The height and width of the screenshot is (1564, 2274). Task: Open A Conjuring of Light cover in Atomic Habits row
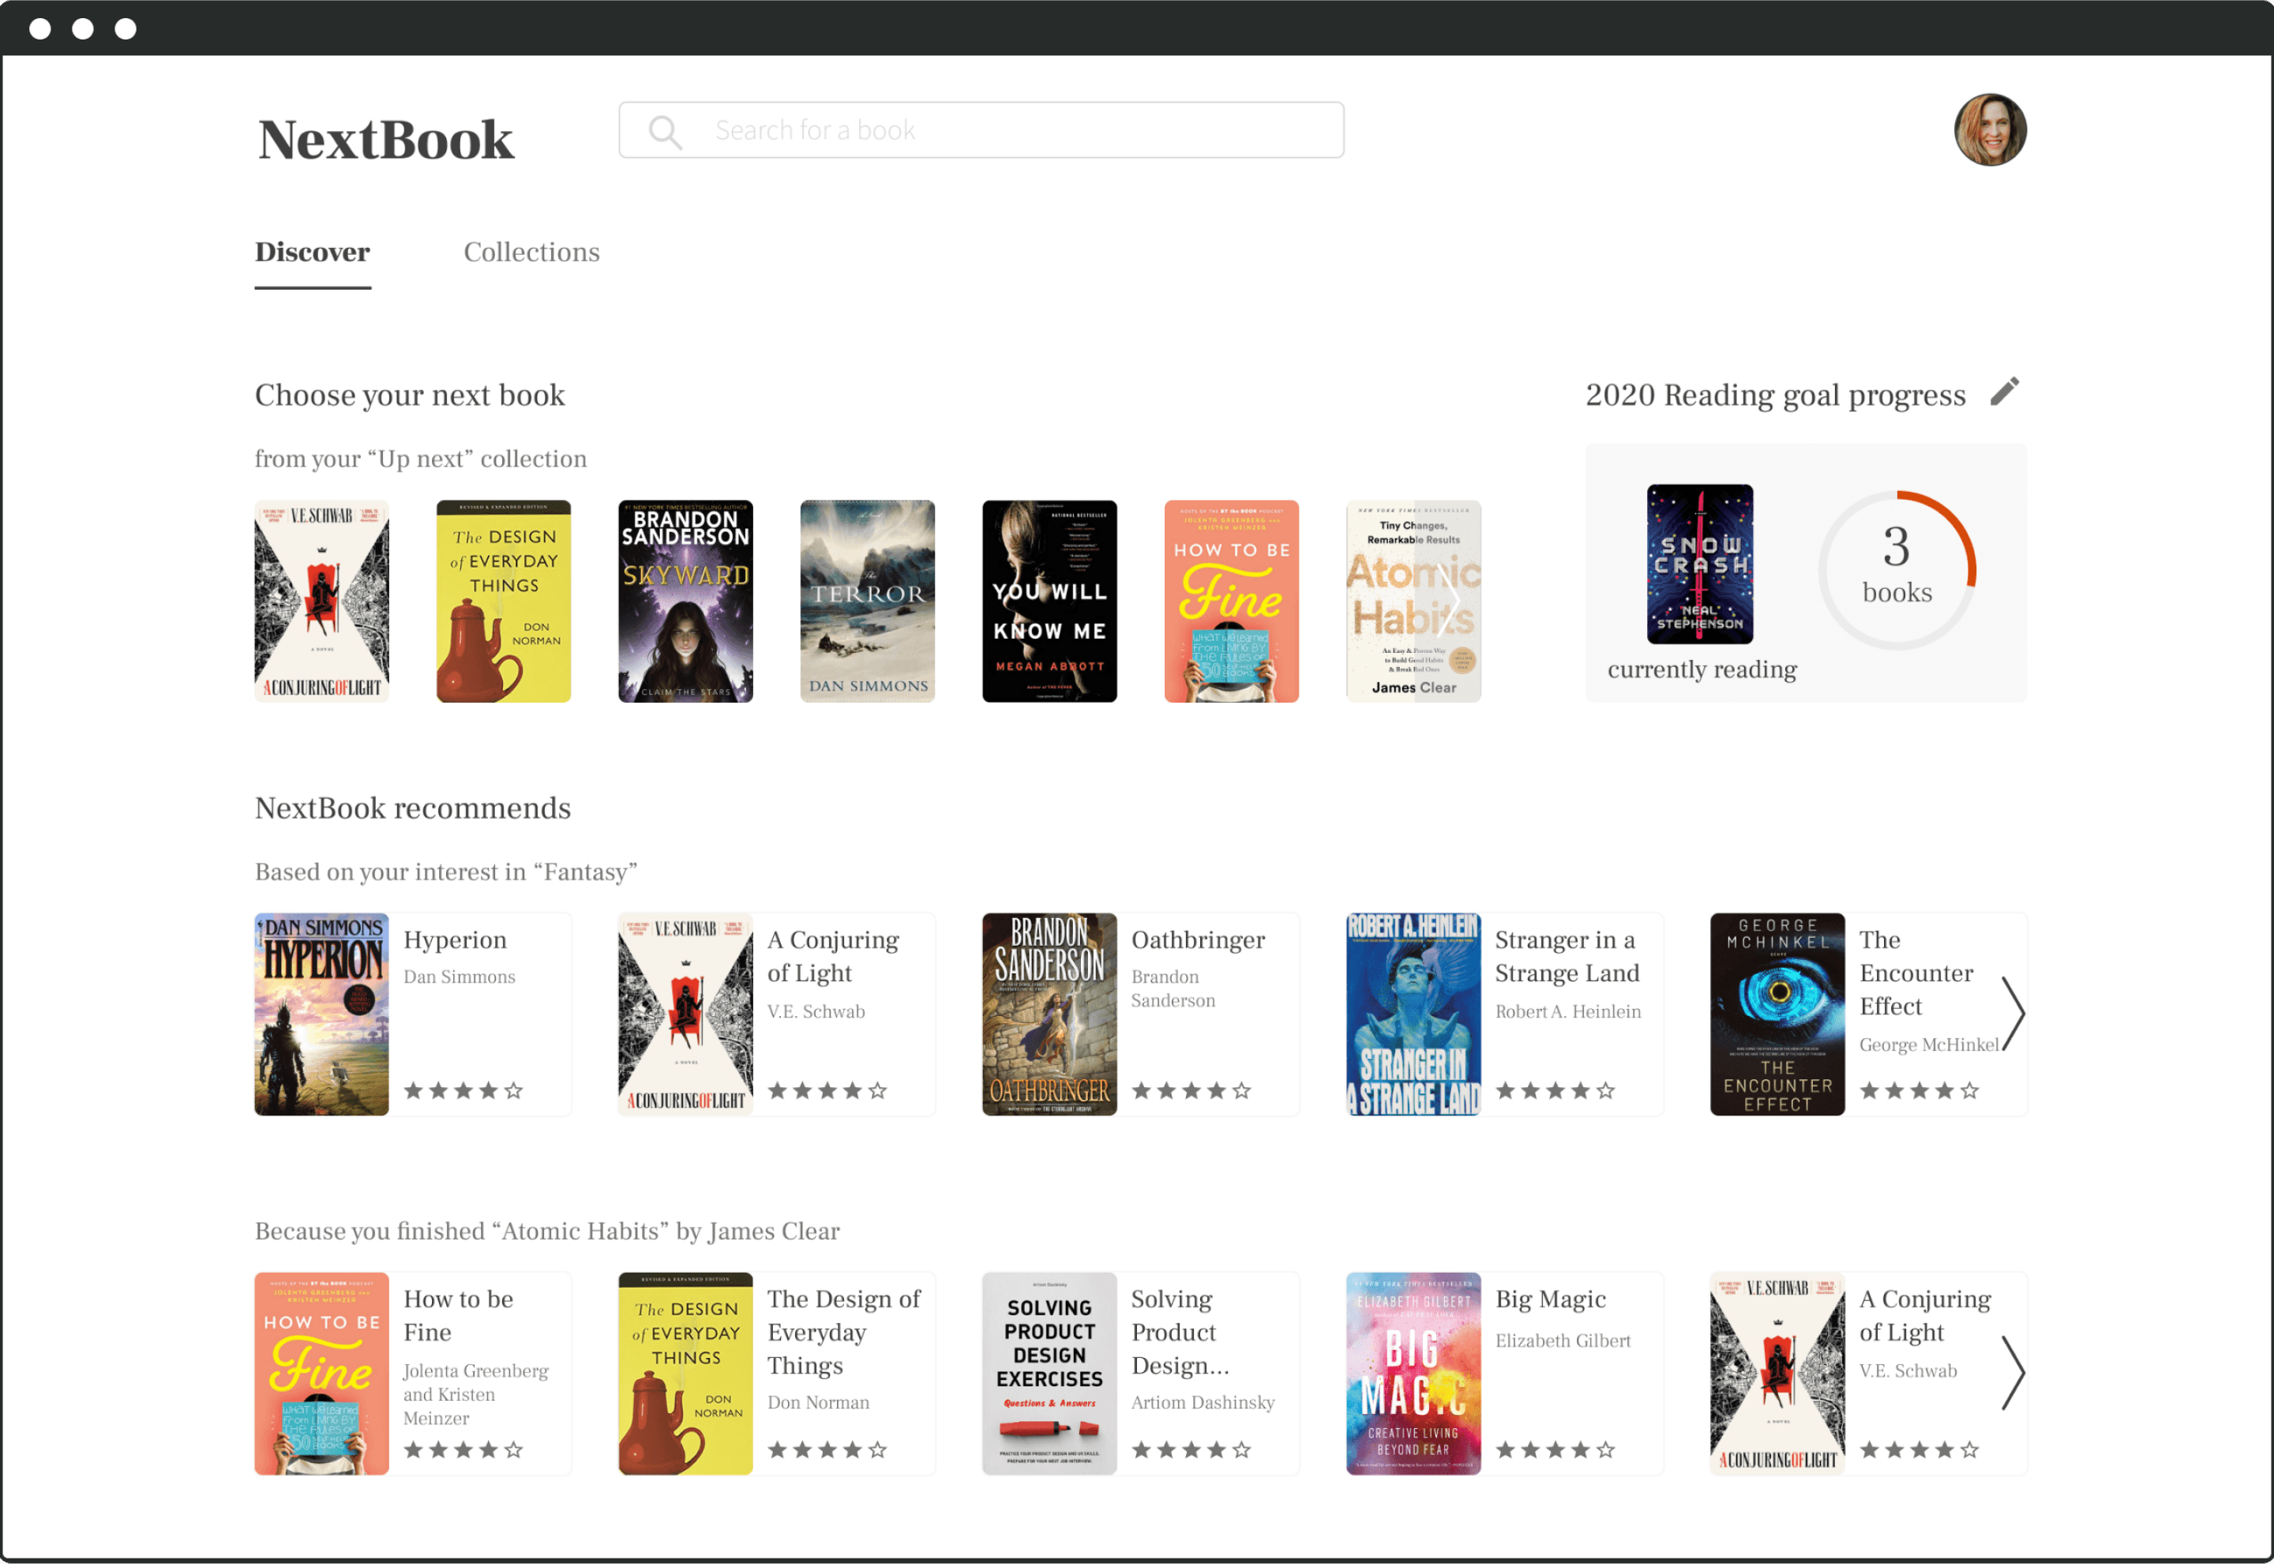pos(1777,1374)
